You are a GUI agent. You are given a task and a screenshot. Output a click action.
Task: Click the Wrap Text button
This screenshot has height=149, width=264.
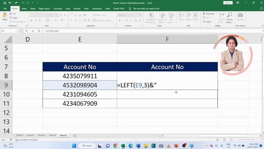point(99,15)
